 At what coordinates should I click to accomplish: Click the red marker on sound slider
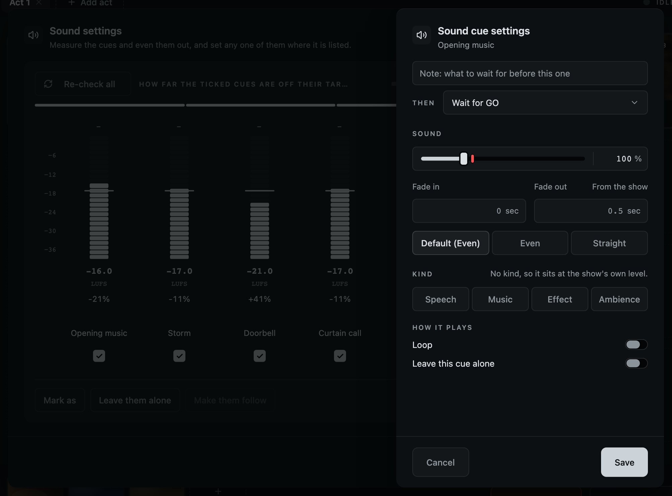473,159
